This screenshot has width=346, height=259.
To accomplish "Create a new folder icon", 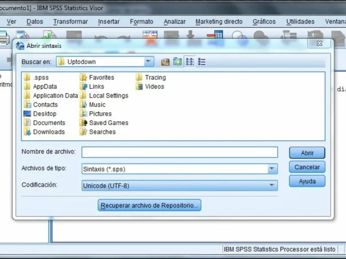I will pos(177,62).
